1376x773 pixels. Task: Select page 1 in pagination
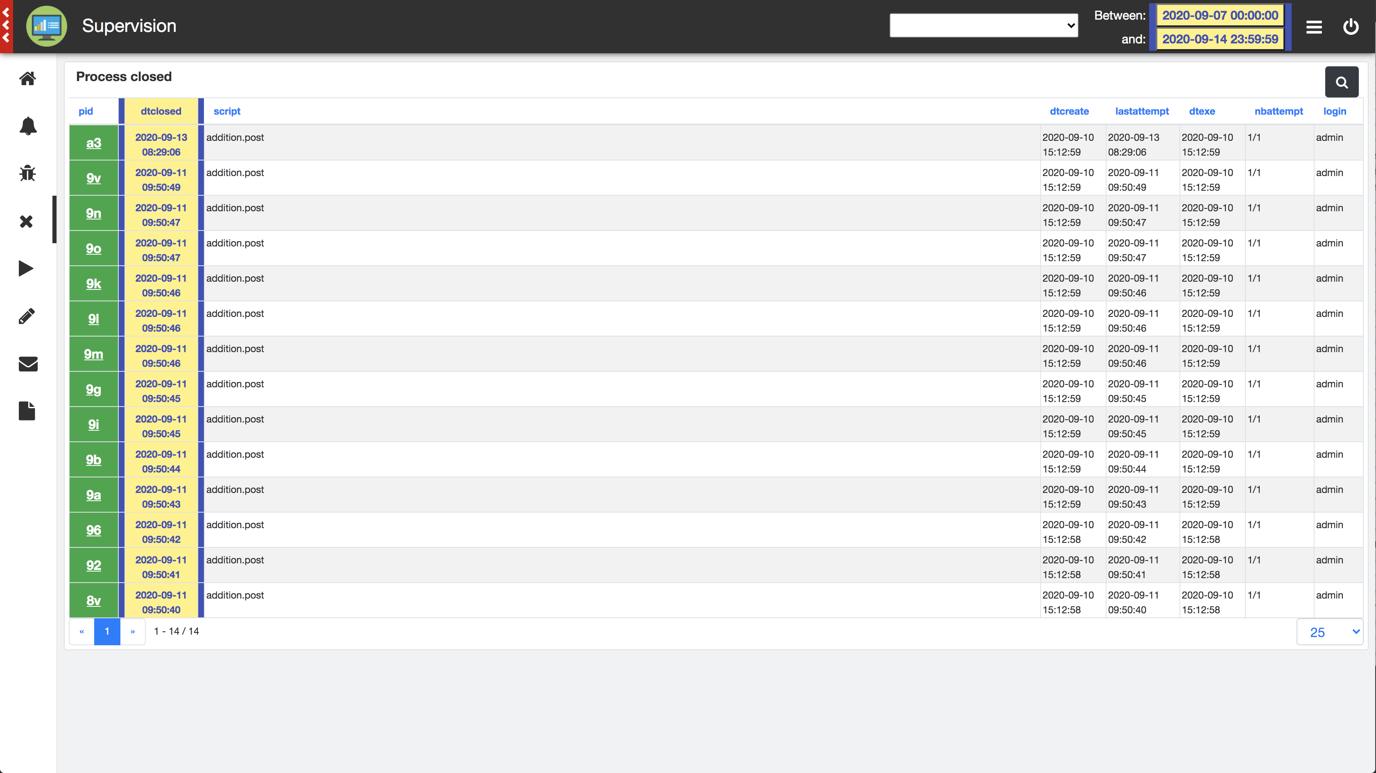pyautogui.click(x=107, y=631)
